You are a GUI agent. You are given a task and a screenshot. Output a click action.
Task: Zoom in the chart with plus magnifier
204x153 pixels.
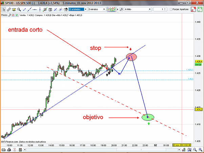201,150
